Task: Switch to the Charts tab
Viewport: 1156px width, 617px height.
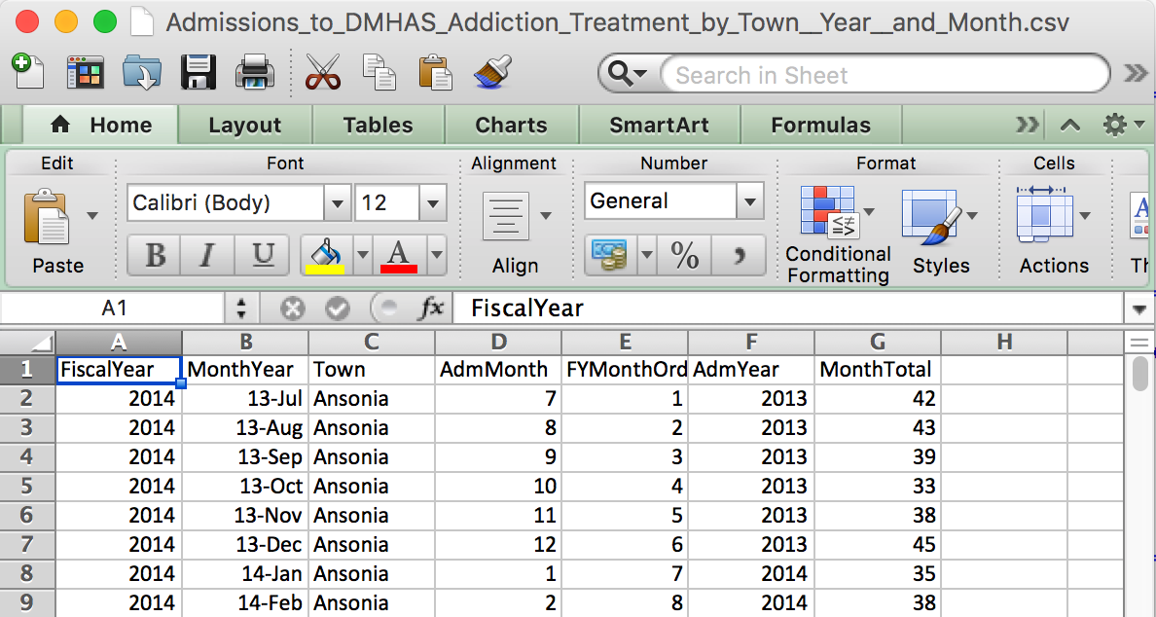Action: [511, 126]
